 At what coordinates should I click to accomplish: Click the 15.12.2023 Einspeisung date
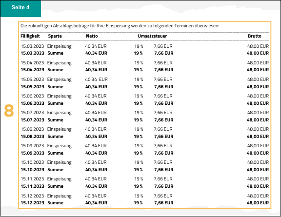(x=32, y=196)
